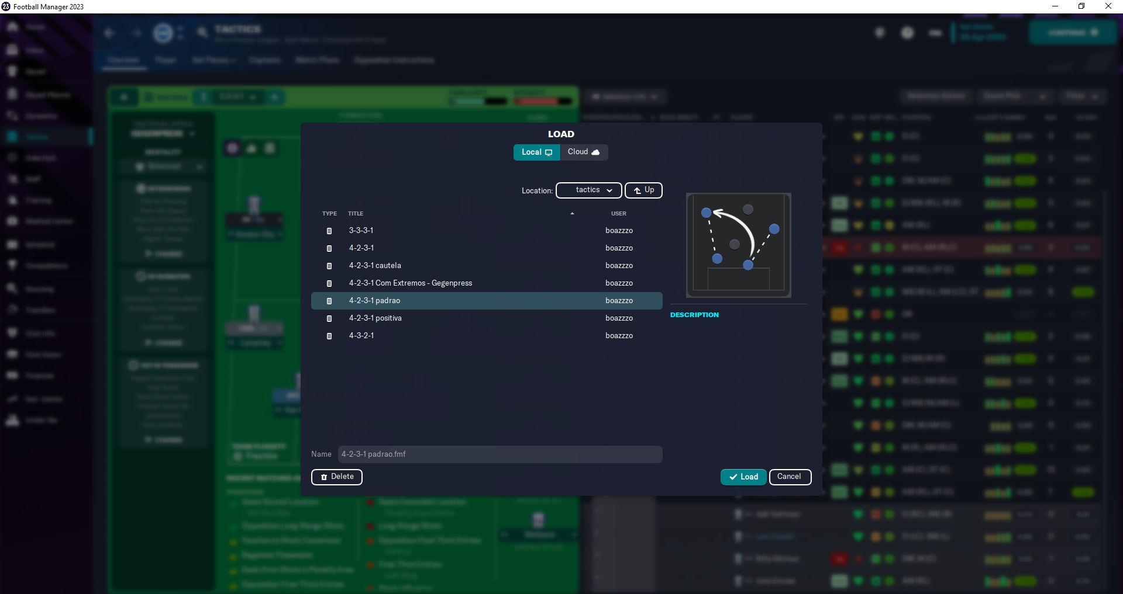
Task: Click the search magnifier next to Tactics title
Action: [202, 32]
